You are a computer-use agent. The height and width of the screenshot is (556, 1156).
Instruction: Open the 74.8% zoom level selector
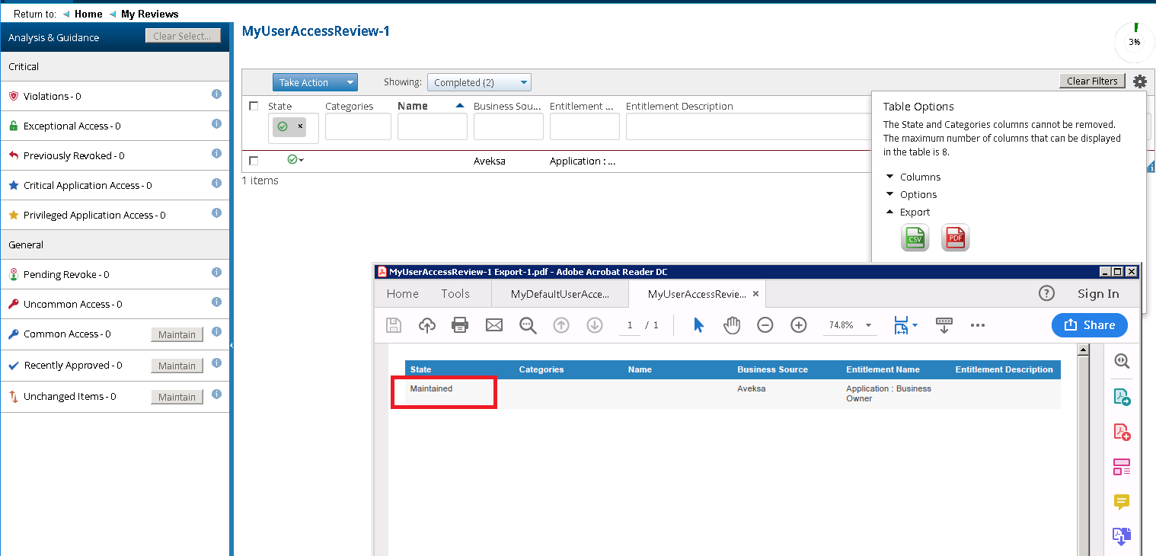[850, 324]
